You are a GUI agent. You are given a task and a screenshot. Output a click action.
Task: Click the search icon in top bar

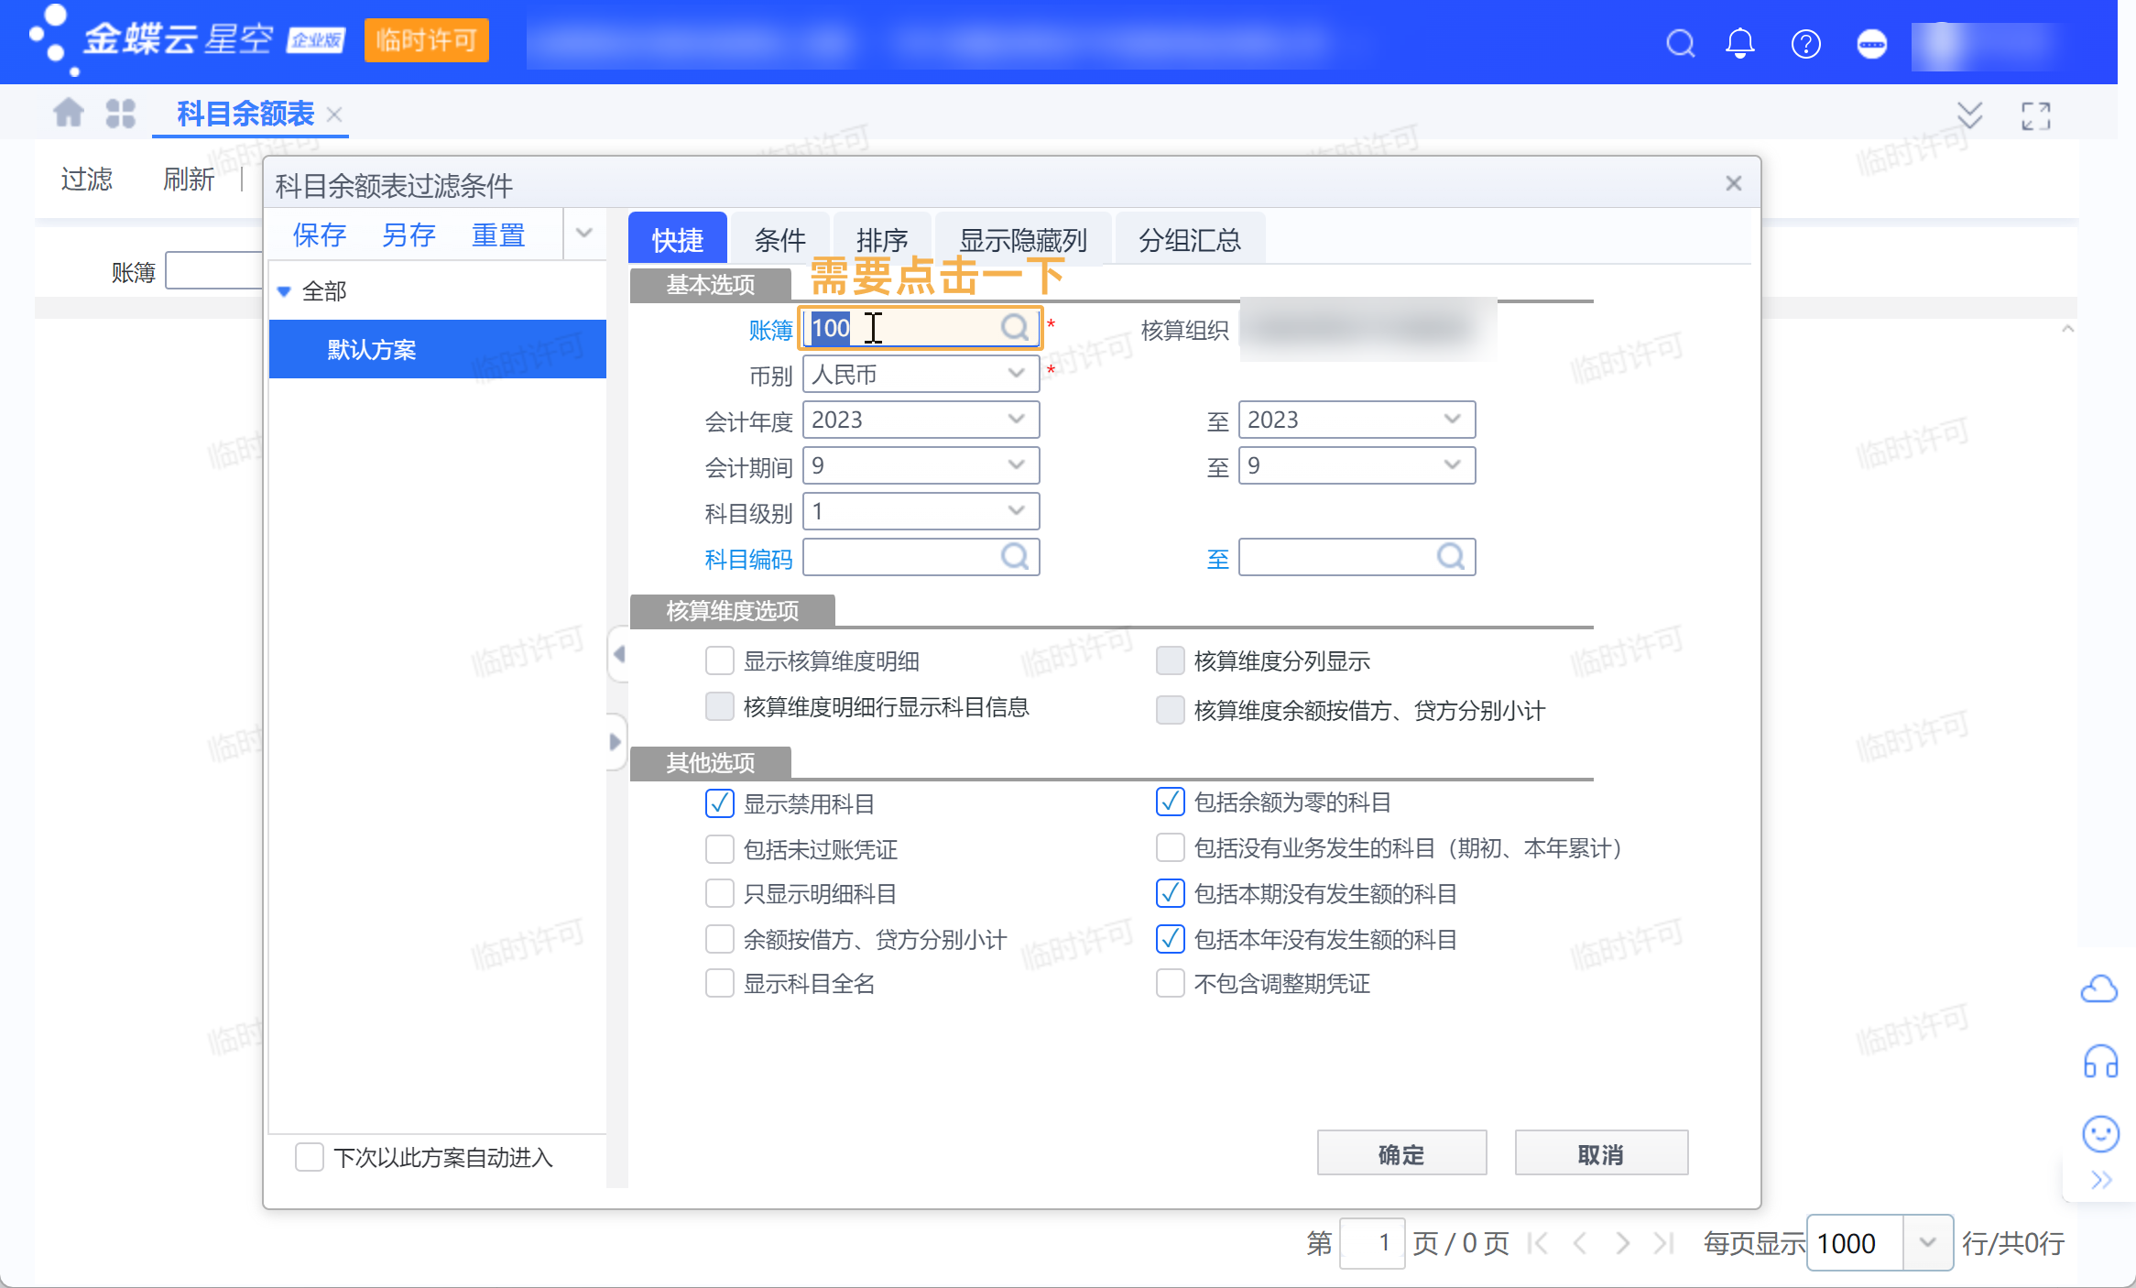pyautogui.click(x=1680, y=43)
